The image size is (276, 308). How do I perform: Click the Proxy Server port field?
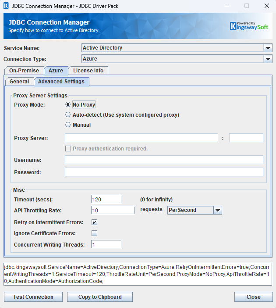click(x=246, y=138)
